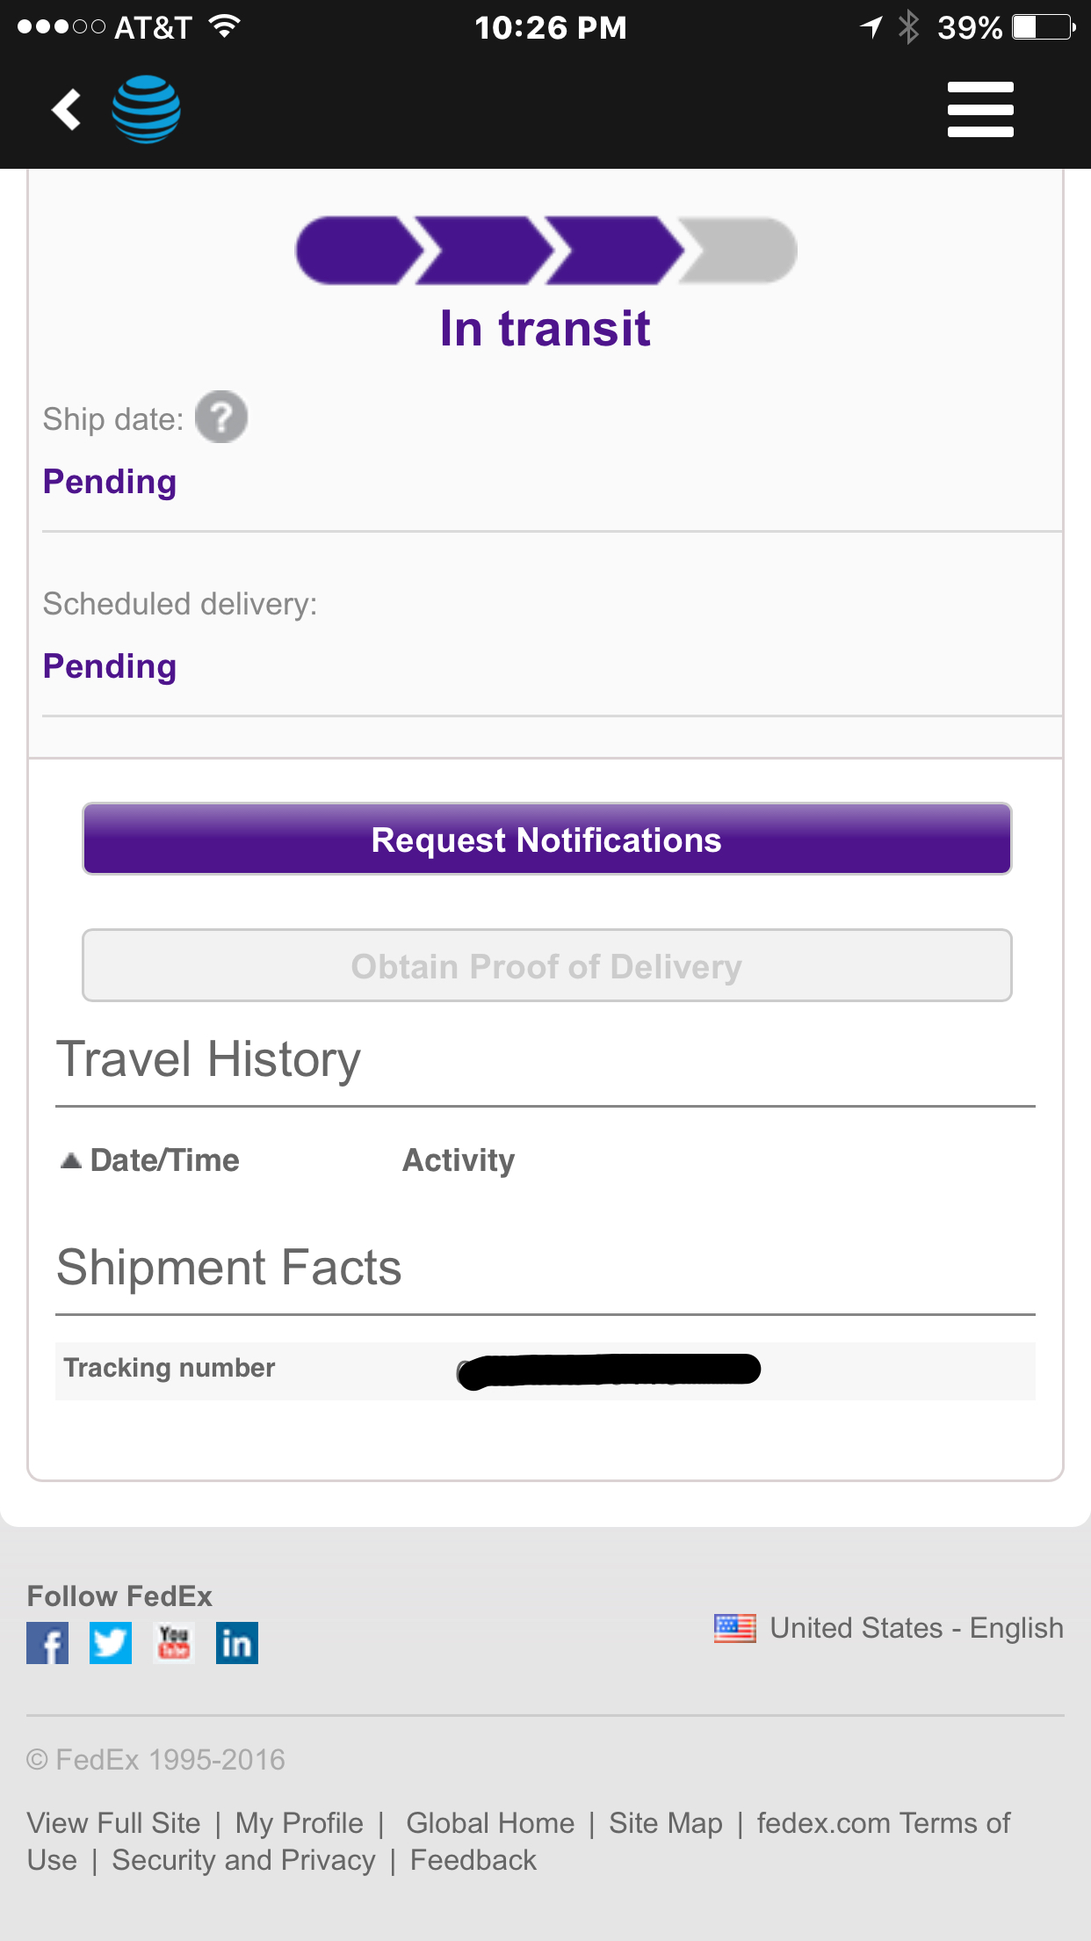
Task: Open the Security and Privacy link
Action: (243, 1860)
